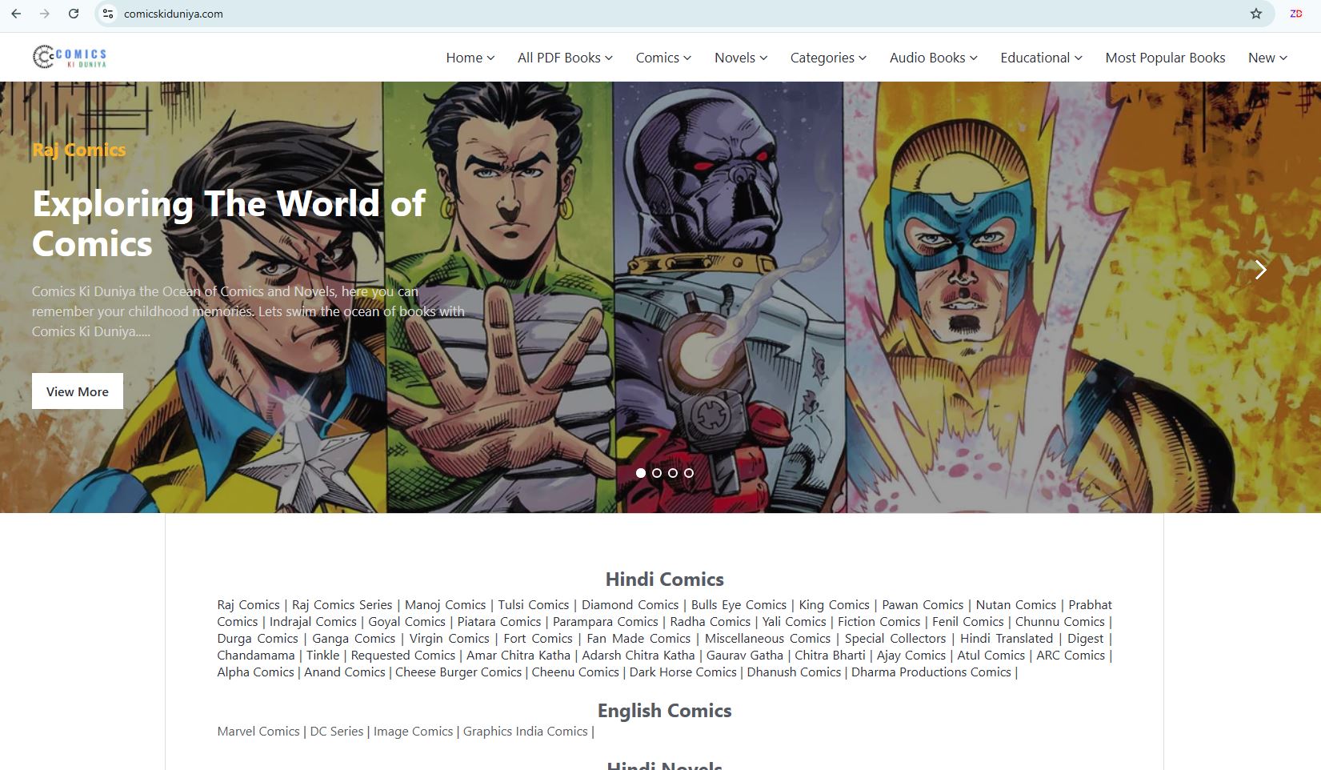Advance the carousel with the right arrow
The height and width of the screenshot is (770, 1321).
coord(1262,270)
